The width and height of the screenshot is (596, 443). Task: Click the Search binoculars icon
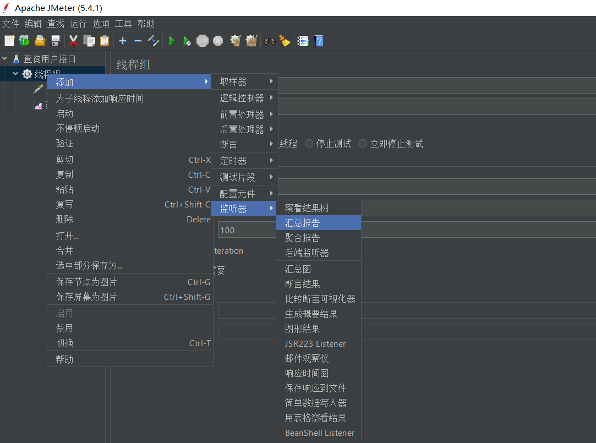click(270, 41)
